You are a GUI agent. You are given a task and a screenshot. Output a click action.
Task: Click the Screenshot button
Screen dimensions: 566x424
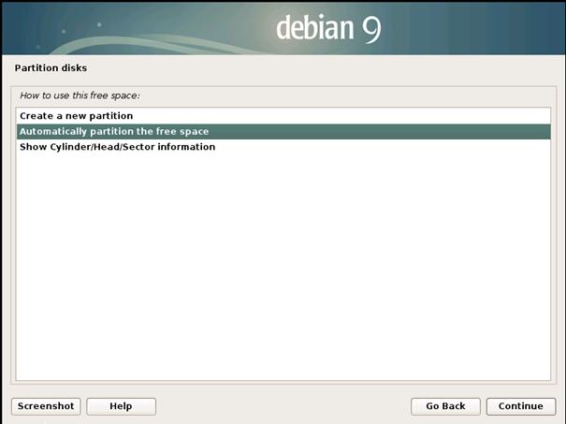coord(46,406)
